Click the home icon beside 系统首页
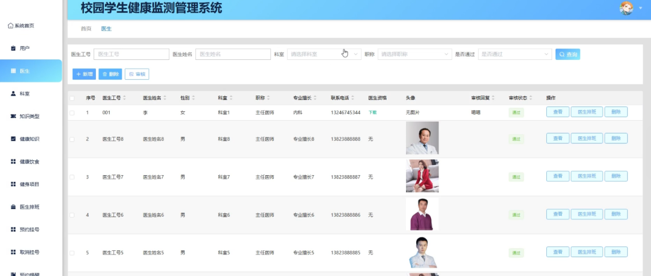The image size is (651, 276). tap(11, 26)
